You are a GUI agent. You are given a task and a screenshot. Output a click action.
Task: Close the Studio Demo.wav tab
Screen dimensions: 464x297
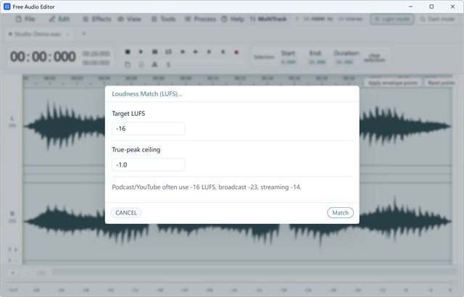(67, 34)
